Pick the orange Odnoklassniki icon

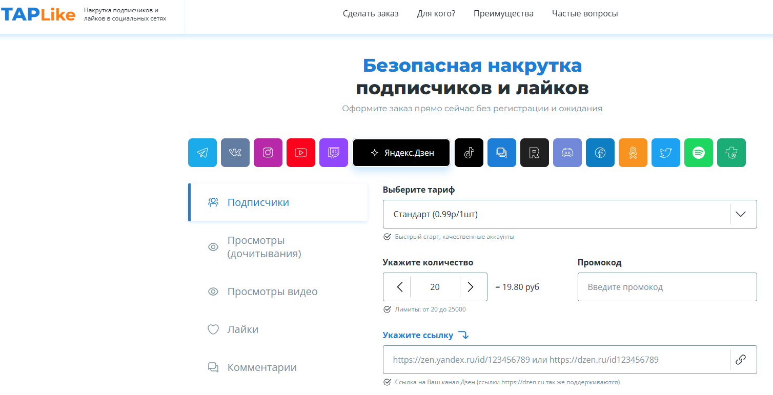pyautogui.click(x=633, y=153)
